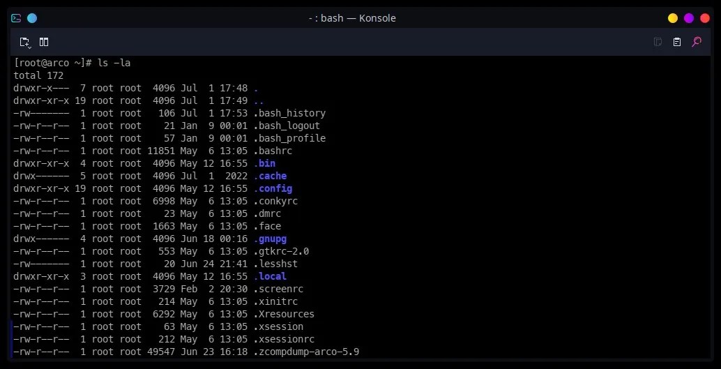Select the .xinitrc file name

pos(275,302)
